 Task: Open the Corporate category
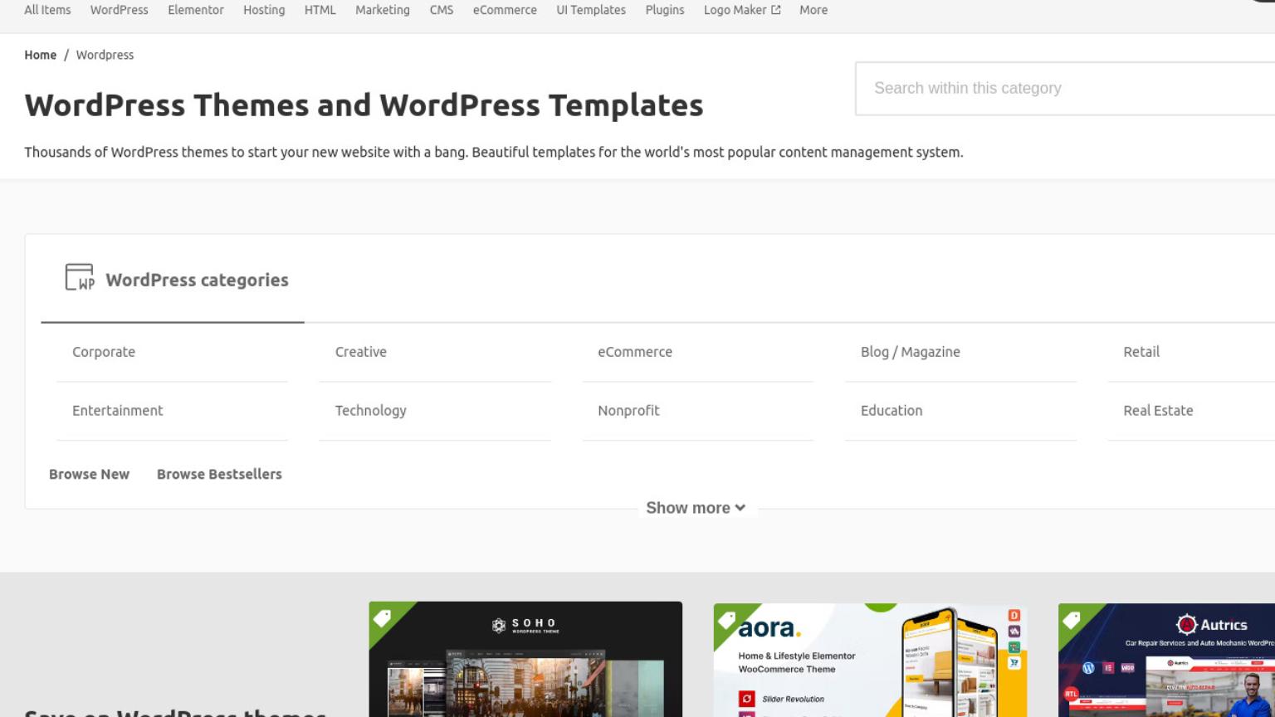(x=104, y=352)
